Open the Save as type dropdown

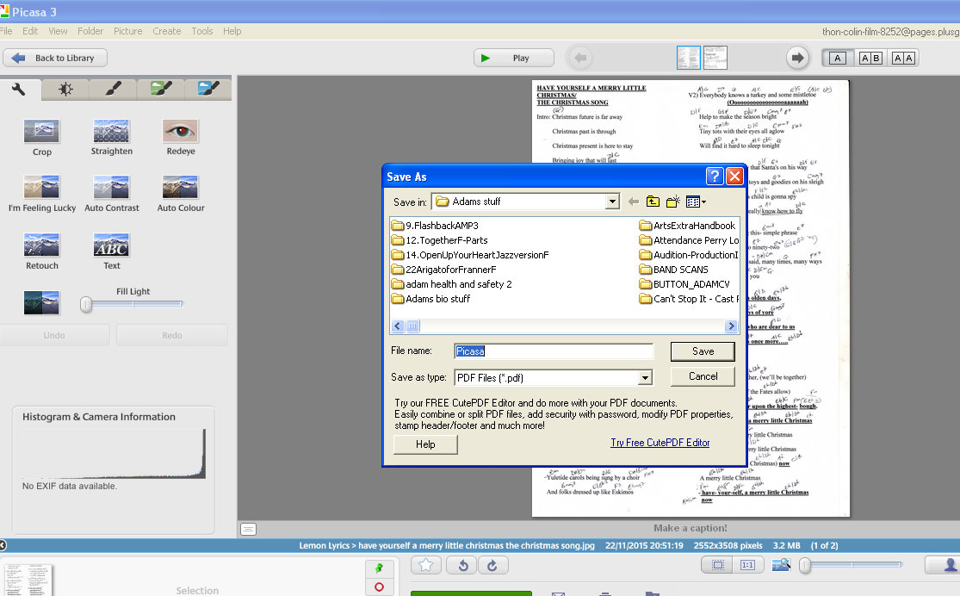(647, 376)
